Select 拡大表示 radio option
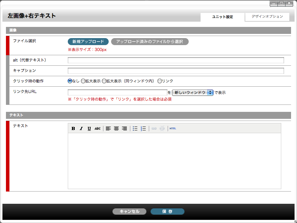 (83, 81)
